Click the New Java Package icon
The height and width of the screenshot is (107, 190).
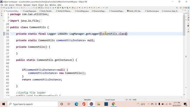click(72, 8)
